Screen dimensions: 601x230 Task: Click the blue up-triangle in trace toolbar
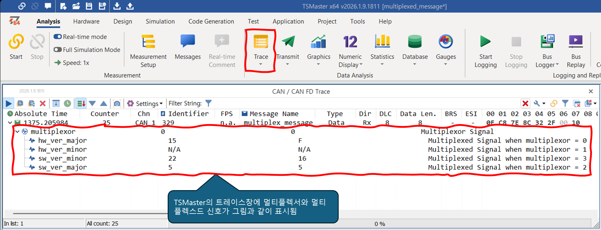pyautogui.click(x=103, y=103)
